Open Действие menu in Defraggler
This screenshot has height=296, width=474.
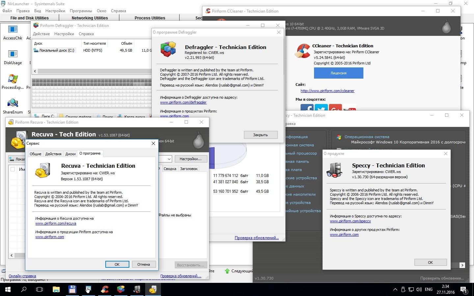(x=41, y=34)
